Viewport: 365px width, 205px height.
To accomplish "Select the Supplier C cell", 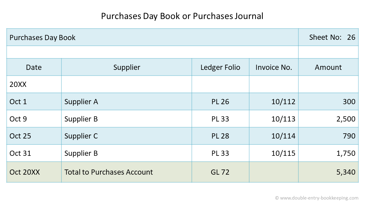I will coord(81,136).
